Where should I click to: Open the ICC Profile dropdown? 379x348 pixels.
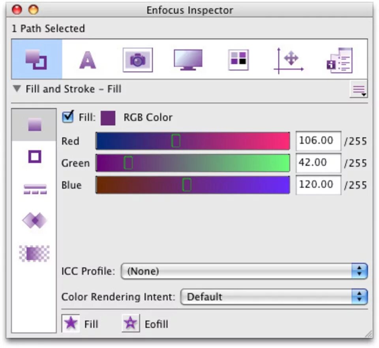tap(244, 271)
